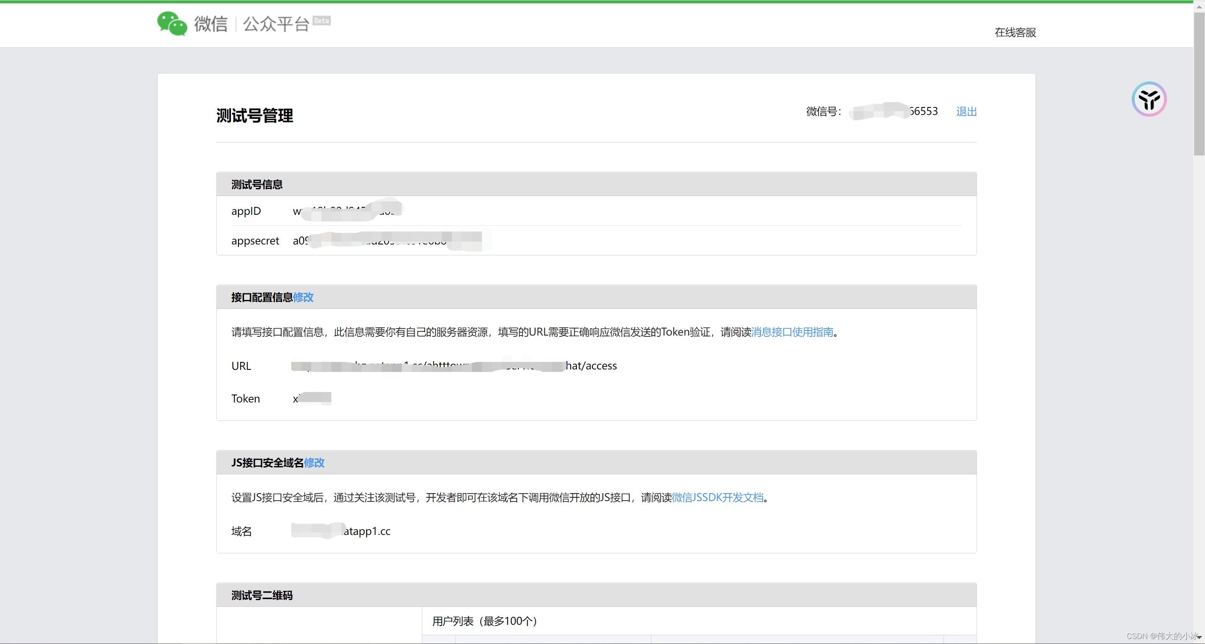Click 退出 to log out
This screenshot has width=1205, height=644.
coord(966,111)
